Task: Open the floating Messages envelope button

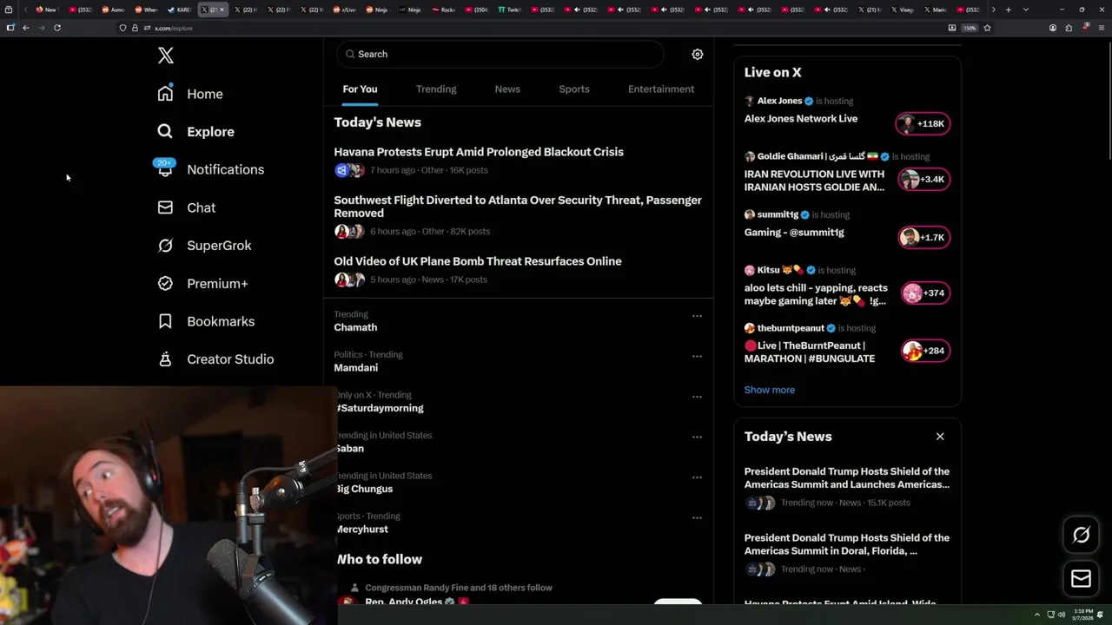Action: (x=1081, y=578)
